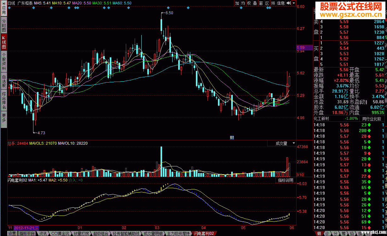Screen dimensions: 387x236
Task: Click buy level 5 price 5.51
Action: point(344,64)
